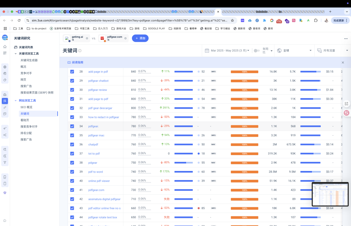Open the 'online pdf viewer' keyword link
This screenshot has height=226, width=351.
pyautogui.click(x=99, y=181)
